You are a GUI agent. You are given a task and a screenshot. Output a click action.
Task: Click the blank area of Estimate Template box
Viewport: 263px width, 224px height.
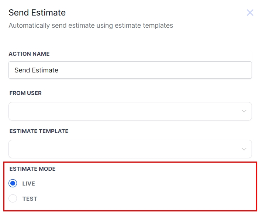point(111,149)
